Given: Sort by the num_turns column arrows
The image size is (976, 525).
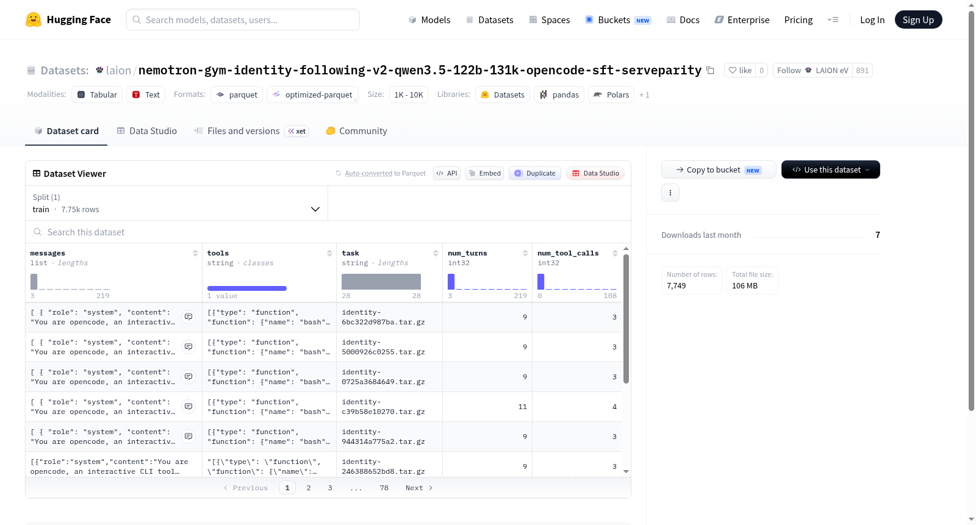Looking at the screenshot, I should [x=525, y=253].
